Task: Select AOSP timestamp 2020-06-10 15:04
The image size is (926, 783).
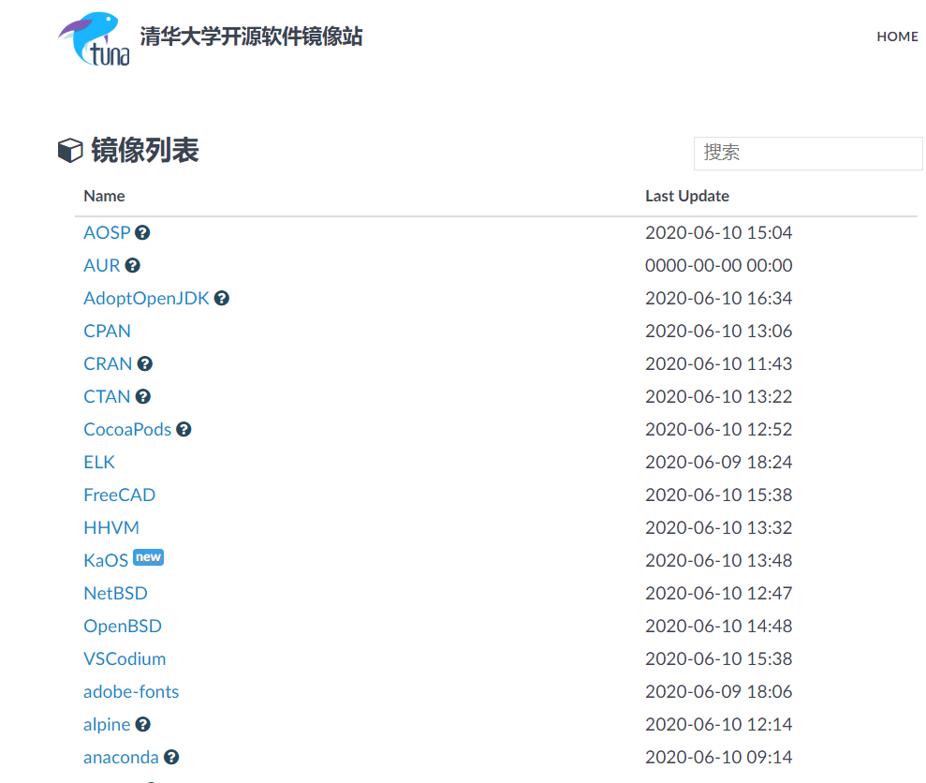Action: (x=719, y=233)
